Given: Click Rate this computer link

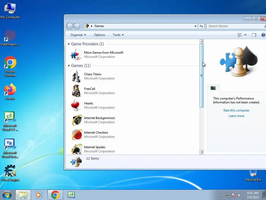Looking at the screenshot, I should (x=236, y=110).
